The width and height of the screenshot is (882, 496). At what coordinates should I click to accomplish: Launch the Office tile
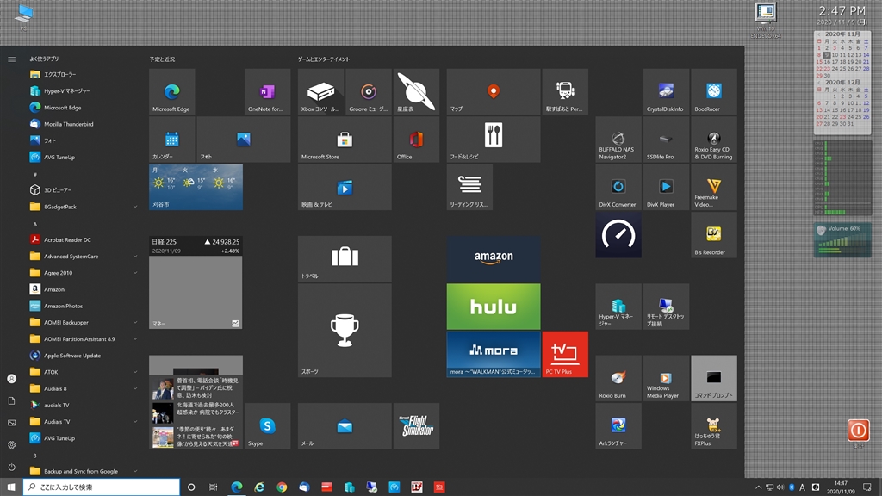[416, 139]
